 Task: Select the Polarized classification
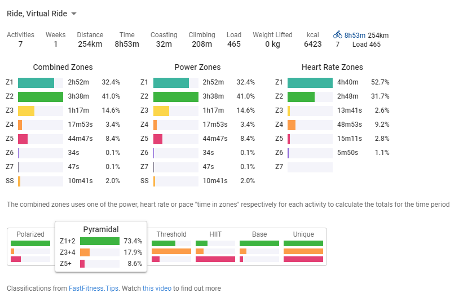click(x=30, y=234)
